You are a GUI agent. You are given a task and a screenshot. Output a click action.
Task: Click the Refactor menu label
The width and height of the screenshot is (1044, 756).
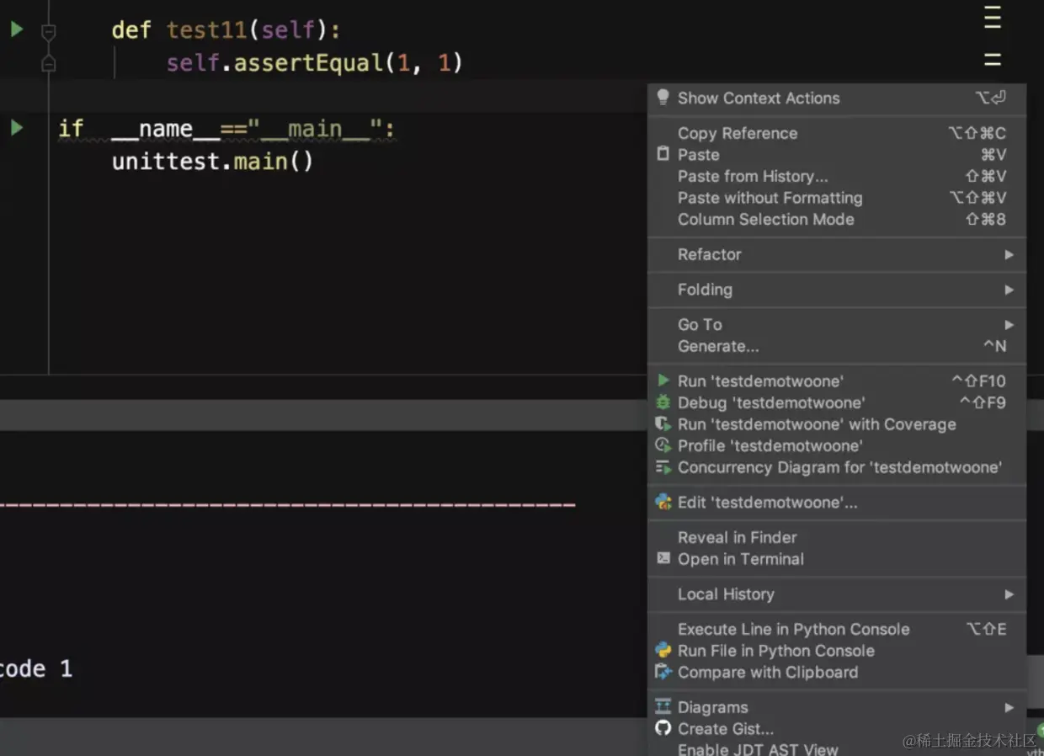point(710,254)
